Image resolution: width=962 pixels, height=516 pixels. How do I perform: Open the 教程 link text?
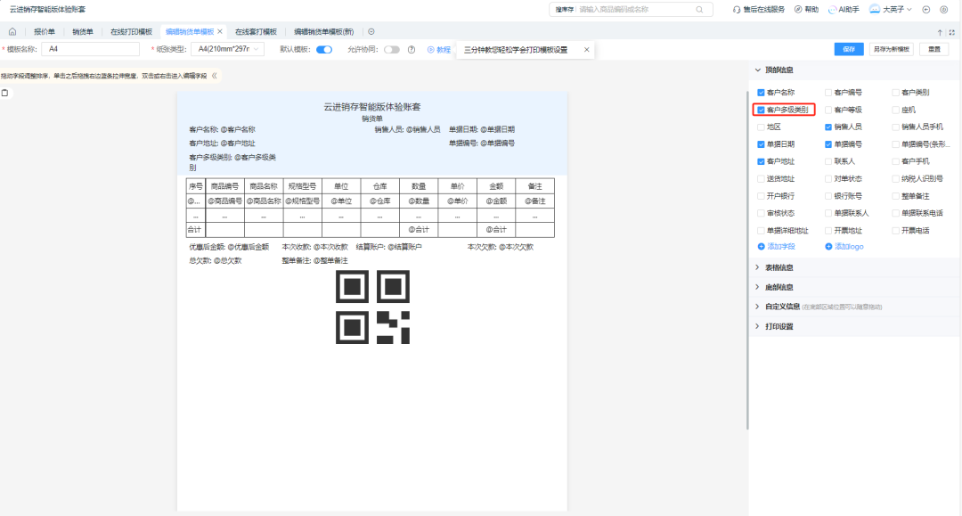click(444, 50)
